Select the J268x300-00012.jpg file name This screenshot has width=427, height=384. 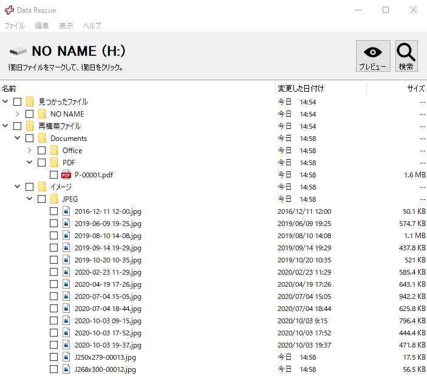[105, 369]
